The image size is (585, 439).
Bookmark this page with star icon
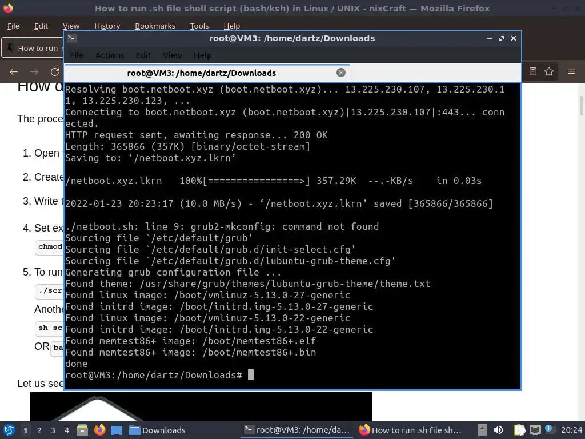549,71
